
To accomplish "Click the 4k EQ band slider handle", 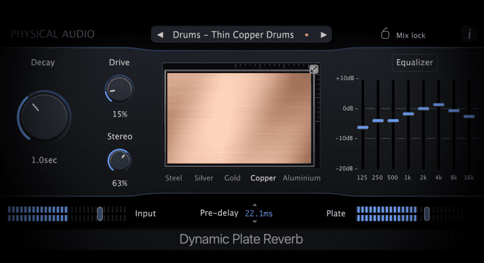I will pos(439,105).
